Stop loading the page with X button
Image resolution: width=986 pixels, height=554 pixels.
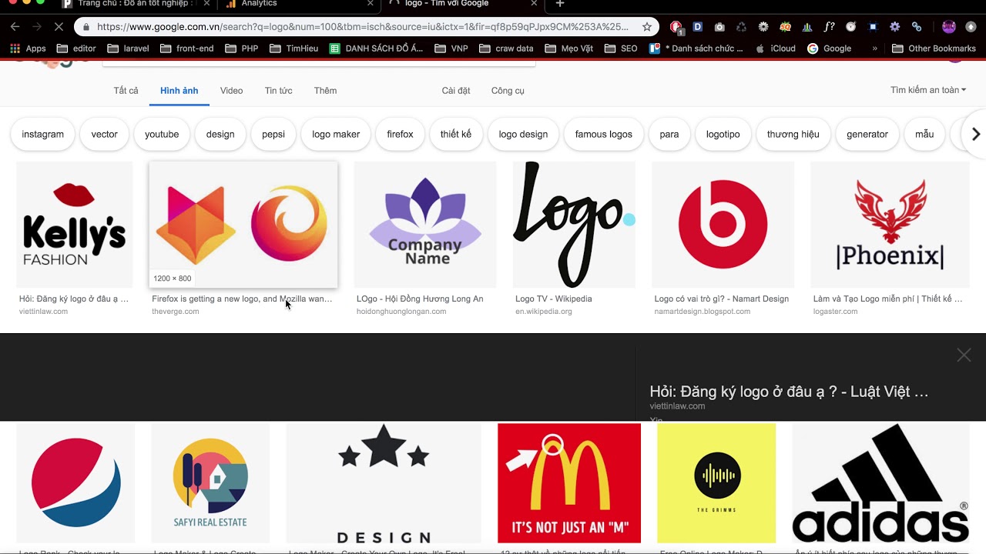[x=59, y=26]
